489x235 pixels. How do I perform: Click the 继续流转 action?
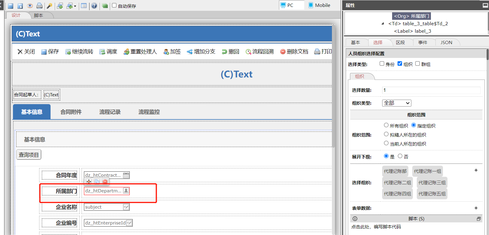point(79,52)
